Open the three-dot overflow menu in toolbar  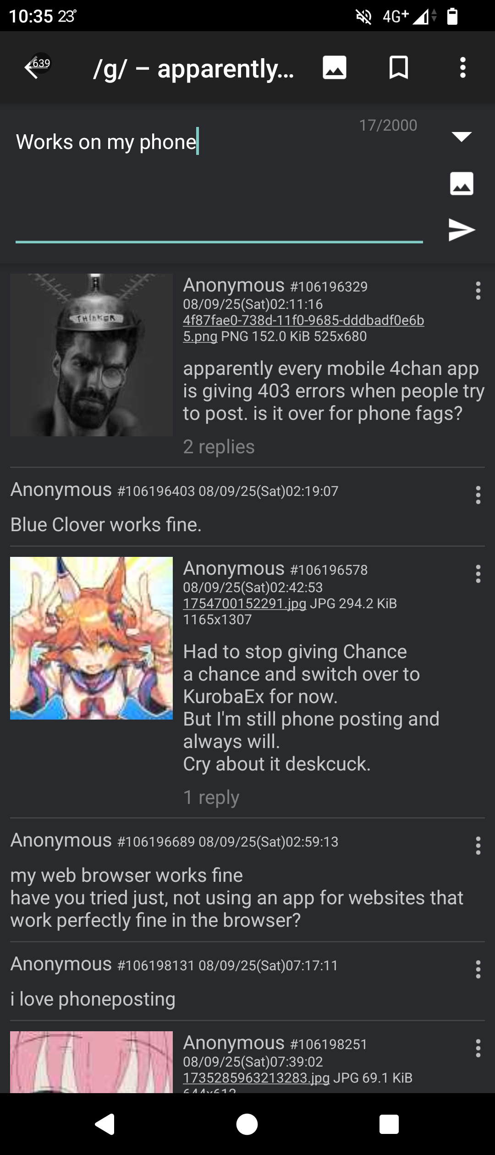(463, 68)
